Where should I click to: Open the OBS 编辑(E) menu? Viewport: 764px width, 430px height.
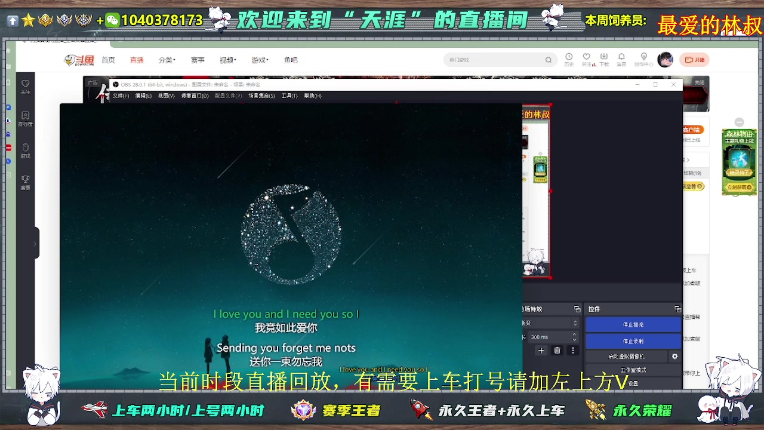[x=143, y=96]
